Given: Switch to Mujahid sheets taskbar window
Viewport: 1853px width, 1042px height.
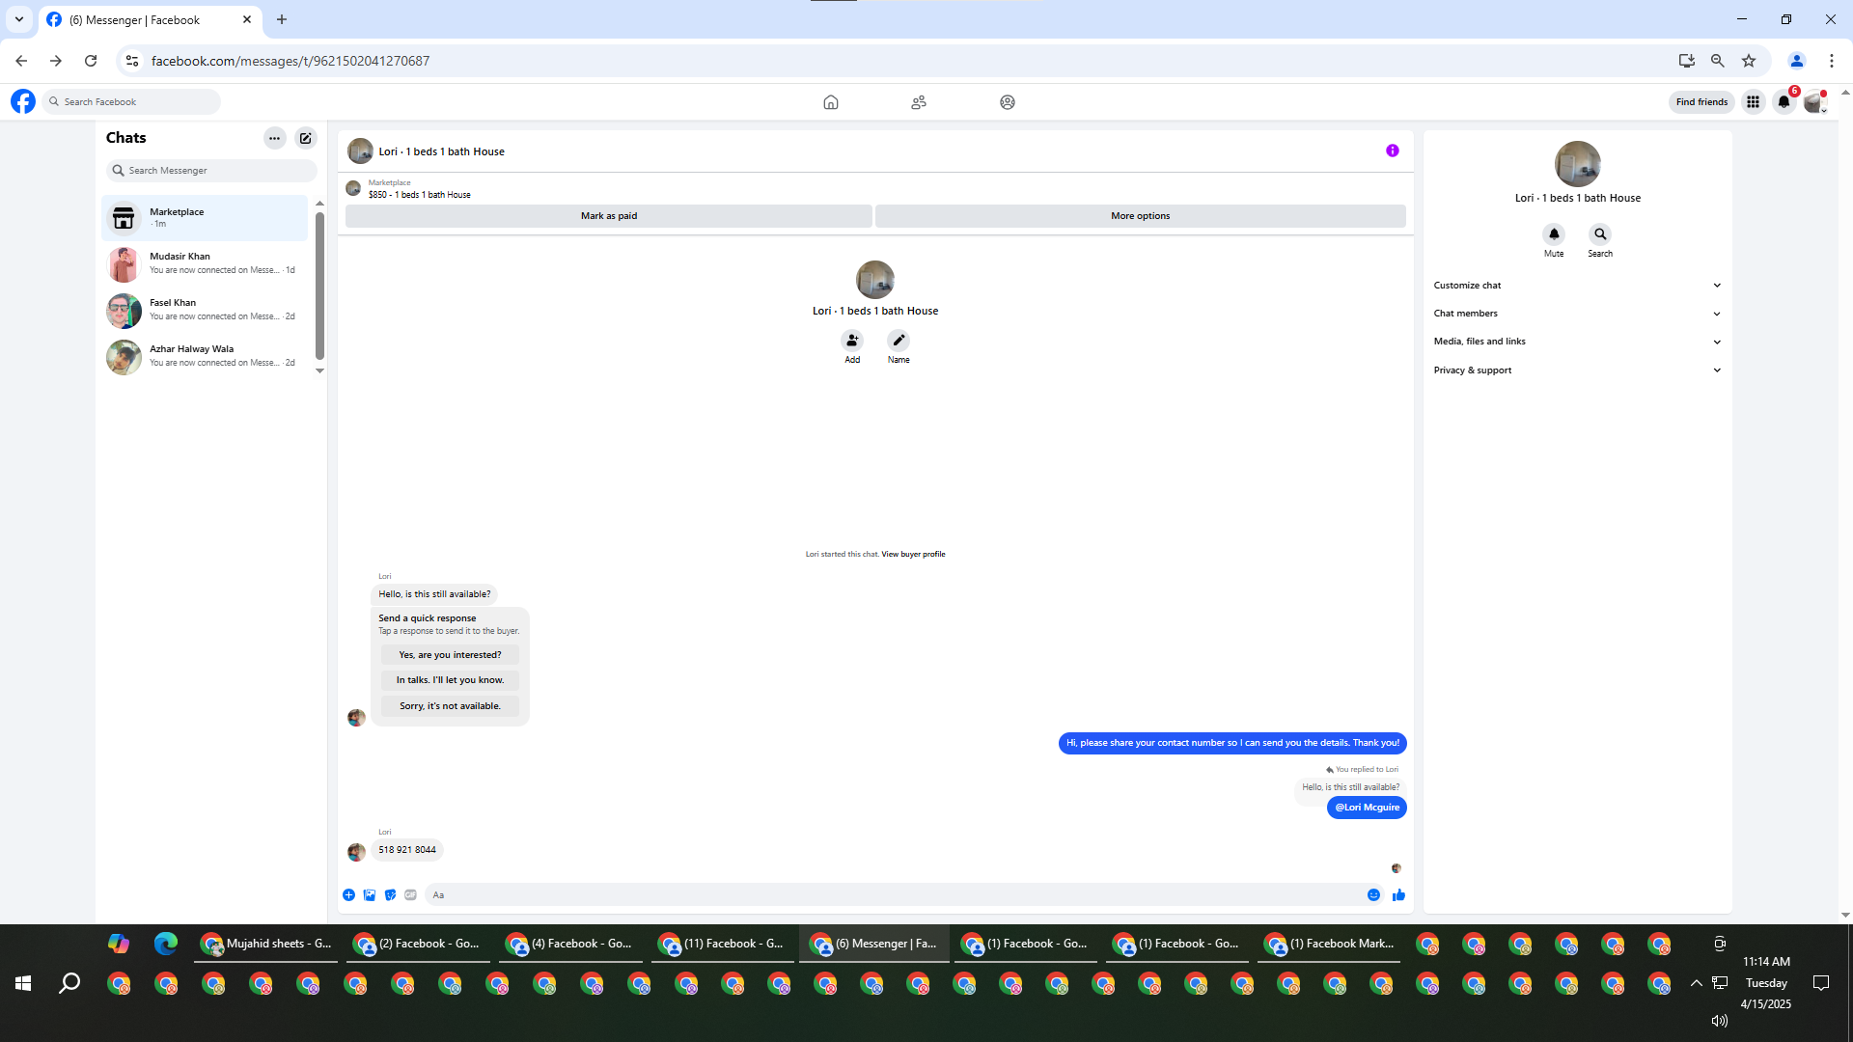Looking at the screenshot, I should (266, 944).
